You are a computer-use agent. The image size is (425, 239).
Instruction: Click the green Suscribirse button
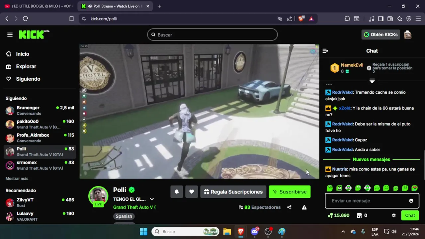click(x=290, y=192)
